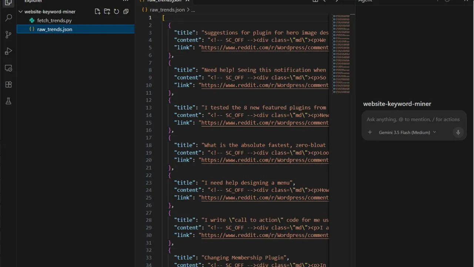Click the Ask anything input field

click(413, 119)
